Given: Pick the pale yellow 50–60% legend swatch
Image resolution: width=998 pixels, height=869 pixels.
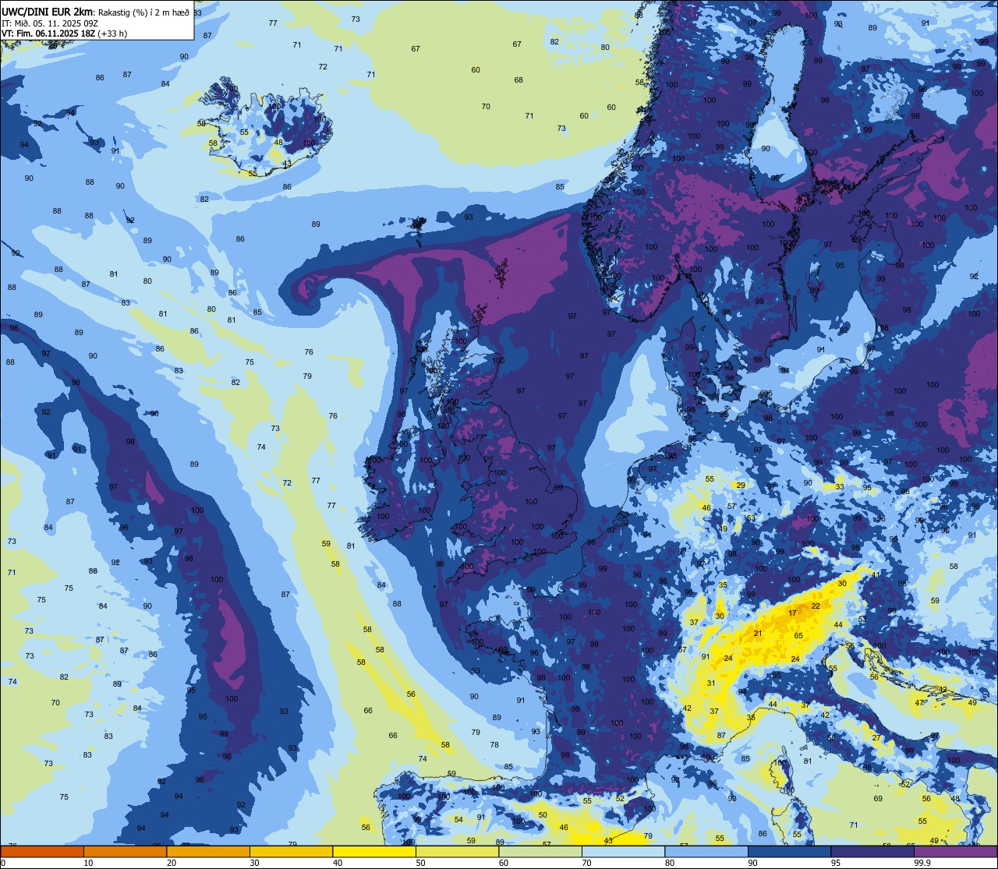Looking at the screenshot, I should point(457,851).
